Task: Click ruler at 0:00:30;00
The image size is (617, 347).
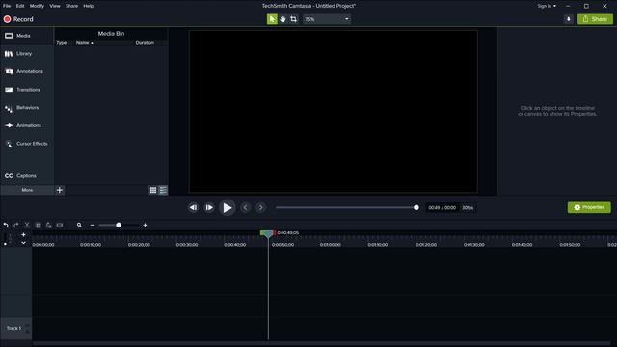Action: click(x=187, y=244)
